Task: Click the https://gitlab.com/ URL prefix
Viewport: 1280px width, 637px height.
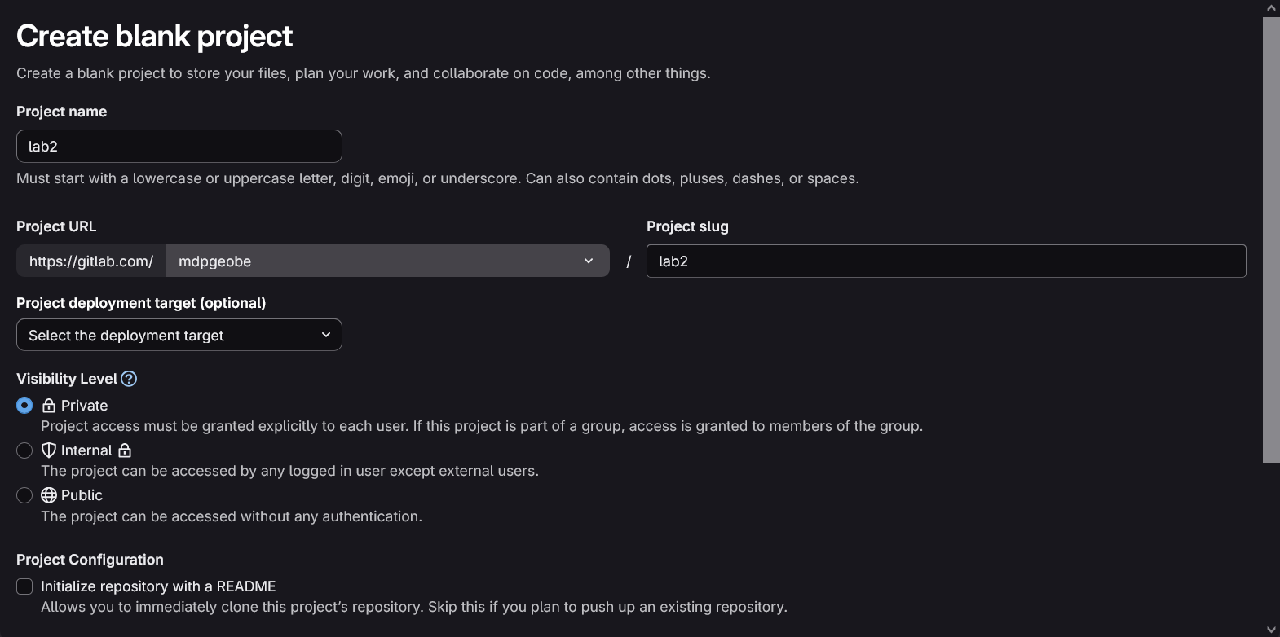Action: (x=91, y=261)
